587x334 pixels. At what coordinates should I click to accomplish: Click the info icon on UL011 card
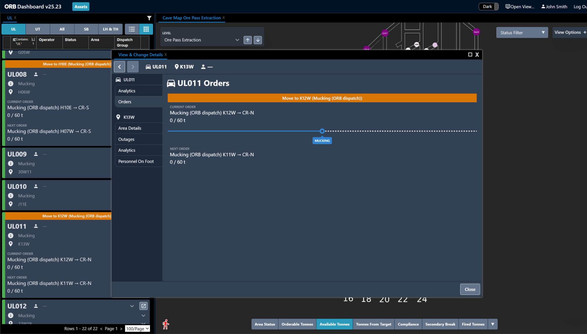[11, 236]
